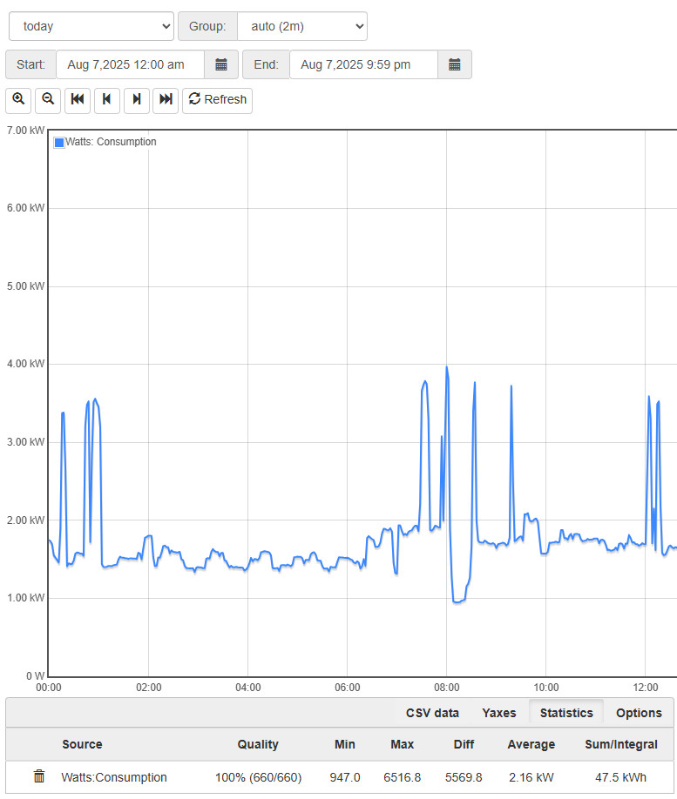
Task: Step forward one period button
Action: [x=136, y=99]
